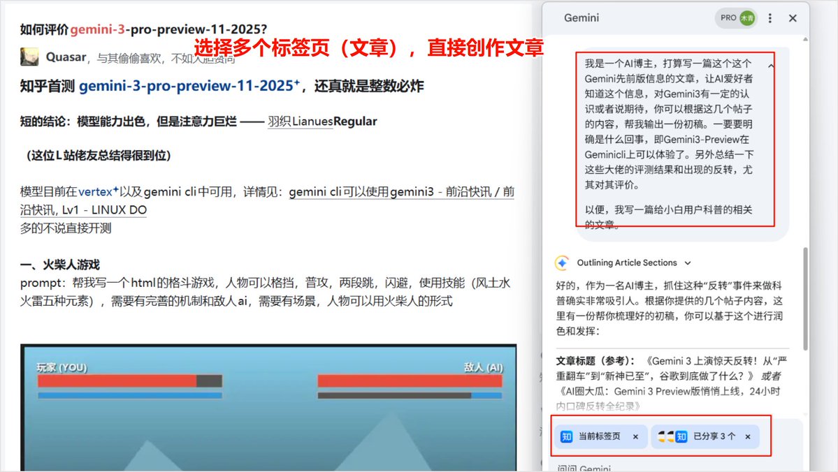Open the Gemini three-dot options menu
838x472 pixels.
(770, 18)
